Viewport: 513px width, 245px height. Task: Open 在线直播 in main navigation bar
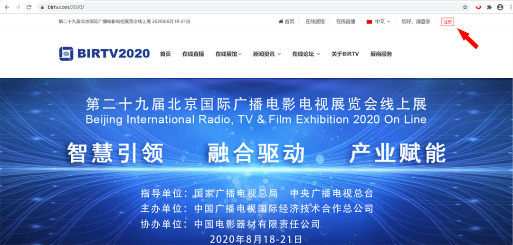coord(193,54)
